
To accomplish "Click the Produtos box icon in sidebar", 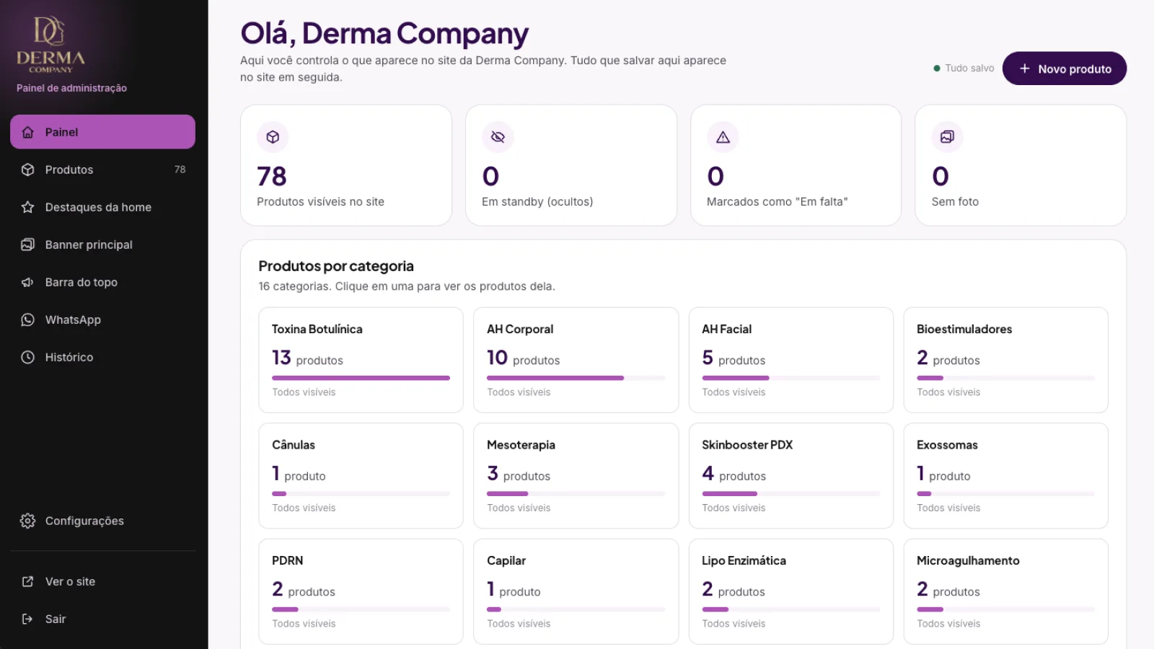I will tap(28, 169).
